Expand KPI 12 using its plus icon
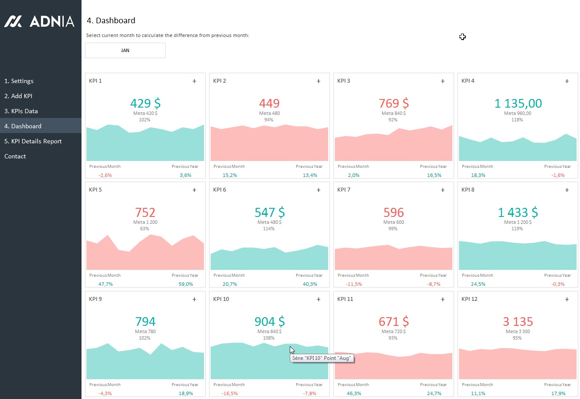 tap(567, 300)
